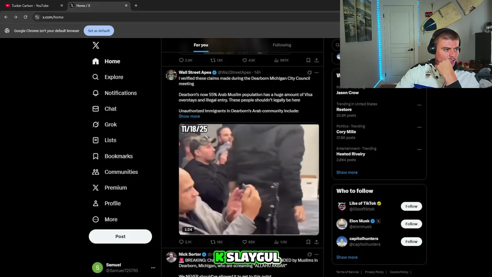
Task: Switch to the For you tab
Action: (201, 45)
